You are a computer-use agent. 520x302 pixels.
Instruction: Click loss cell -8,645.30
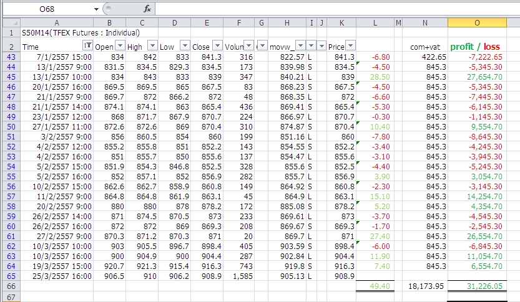[477, 136]
